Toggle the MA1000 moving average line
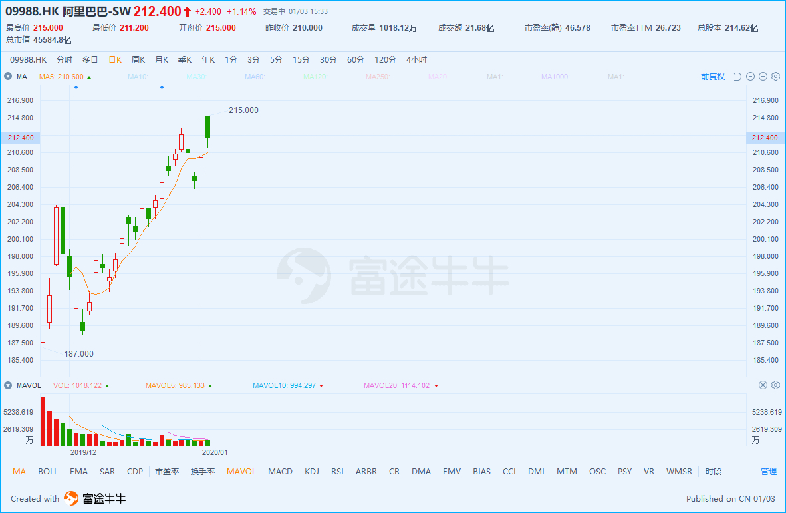This screenshot has height=513, width=786. pos(555,77)
